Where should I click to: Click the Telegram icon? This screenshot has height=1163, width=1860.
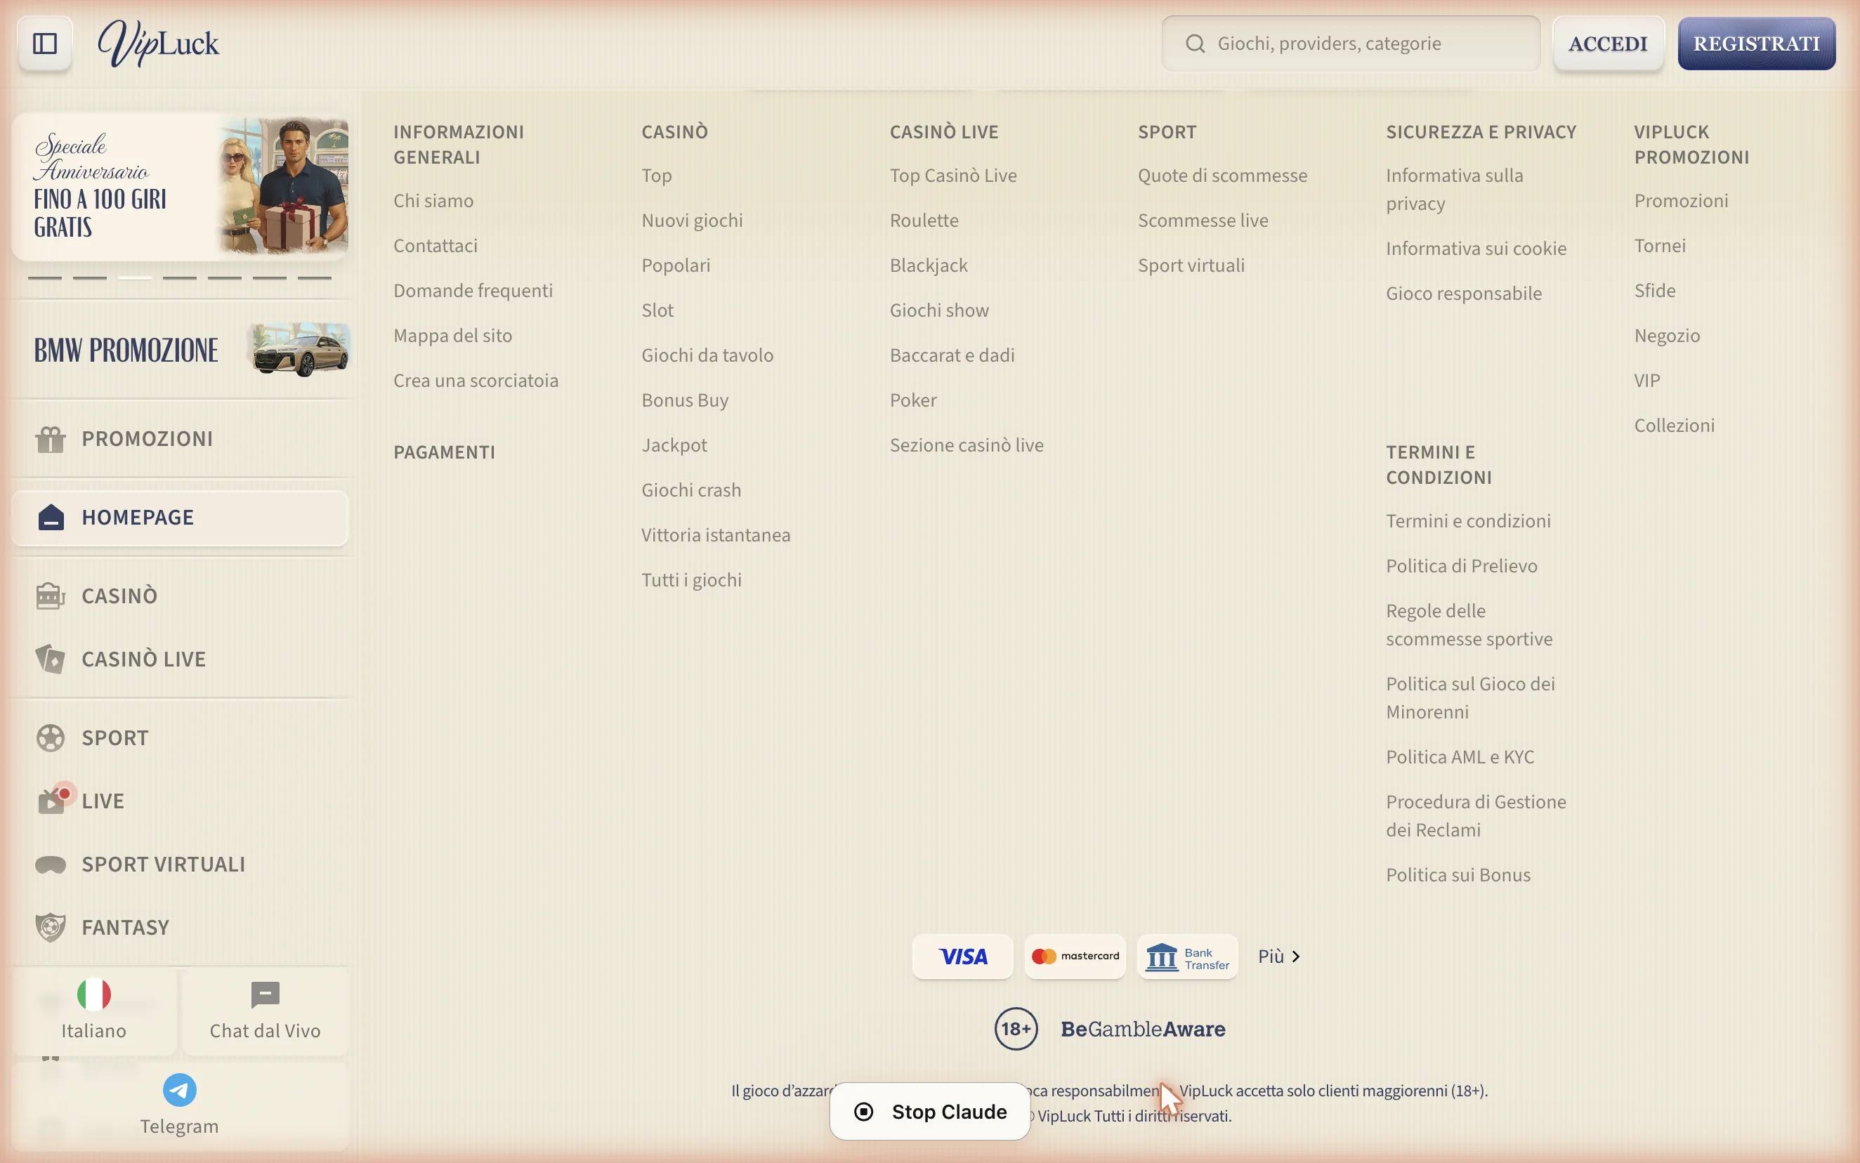tap(179, 1090)
